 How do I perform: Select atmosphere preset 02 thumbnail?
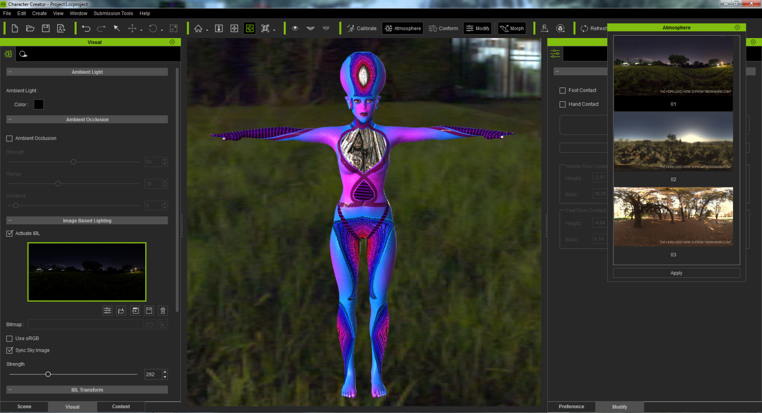click(x=673, y=142)
